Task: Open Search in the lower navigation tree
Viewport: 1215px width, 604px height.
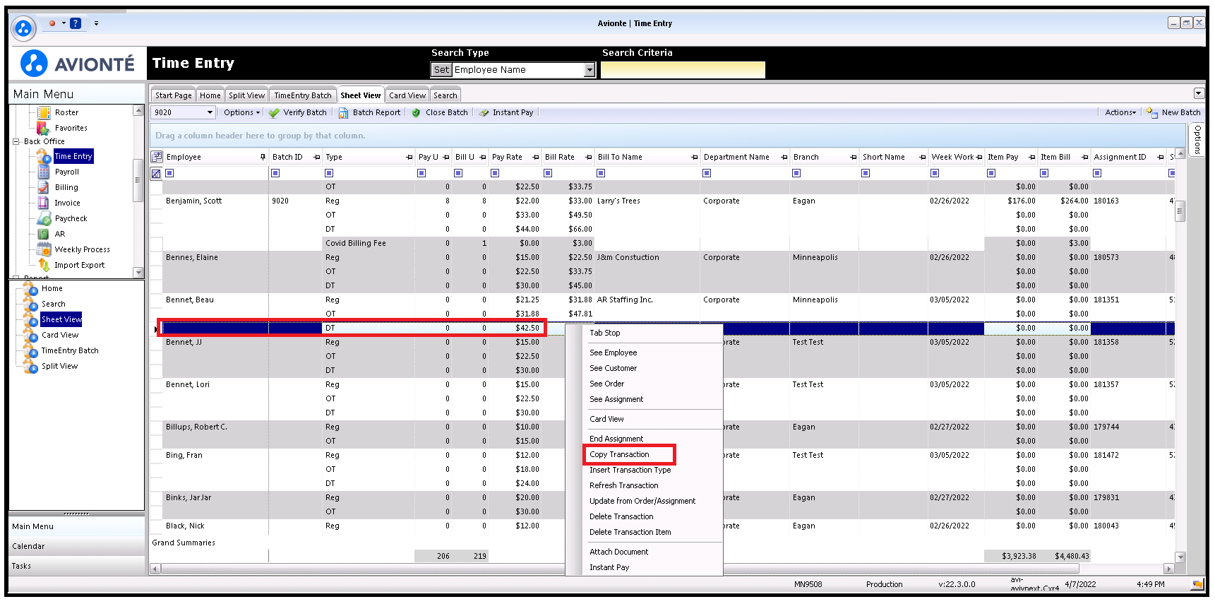Action: coord(53,304)
